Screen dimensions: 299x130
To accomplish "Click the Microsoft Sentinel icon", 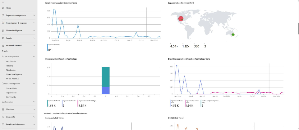I will pos(3,46).
